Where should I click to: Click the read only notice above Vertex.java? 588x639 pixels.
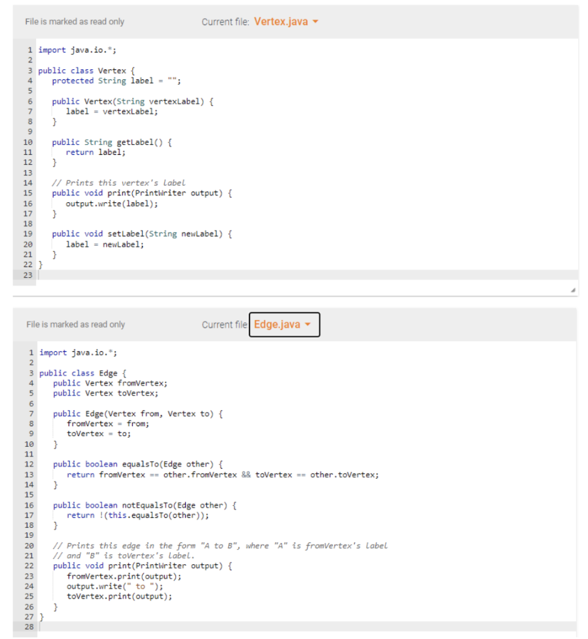pyautogui.click(x=74, y=21)
